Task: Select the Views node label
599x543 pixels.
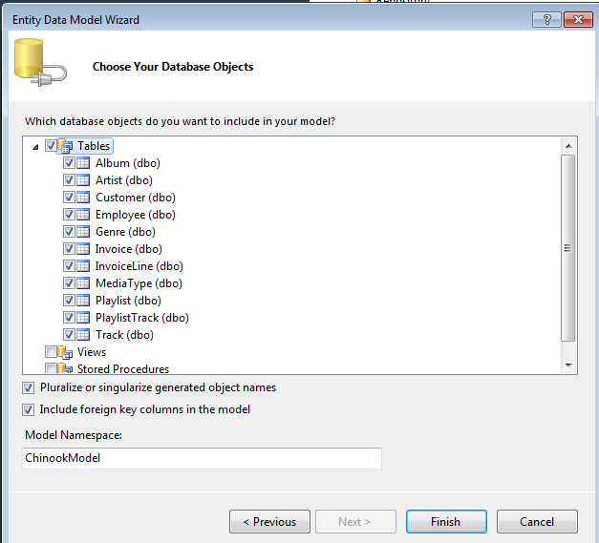Action: [x=92, y=352]
